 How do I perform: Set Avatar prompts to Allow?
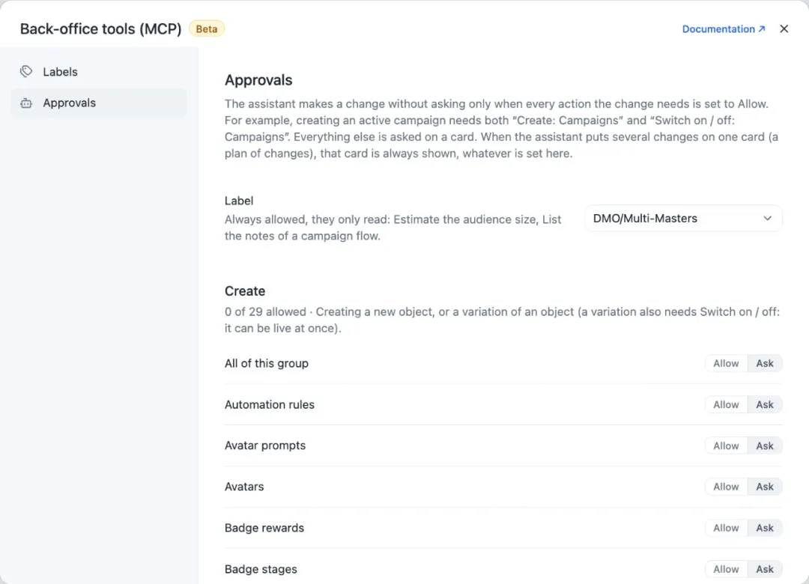tap(726, 445)
